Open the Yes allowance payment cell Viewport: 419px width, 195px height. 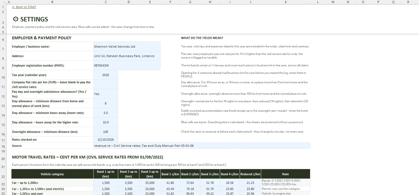tap(106, 94)
